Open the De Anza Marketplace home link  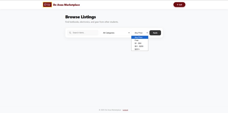pyautogui.click(x=66, y=5)
